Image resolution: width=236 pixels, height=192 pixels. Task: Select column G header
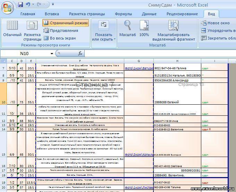[139, 61]
